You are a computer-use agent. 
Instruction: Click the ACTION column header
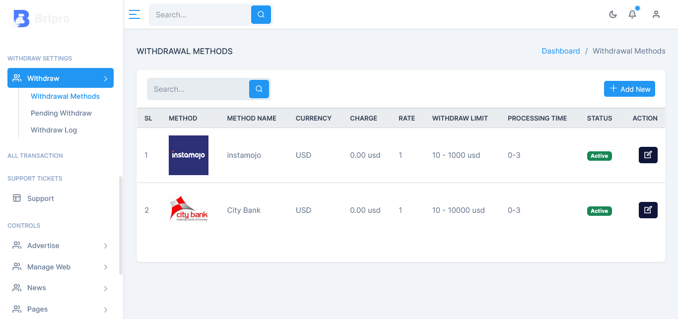tap(645, 118)
